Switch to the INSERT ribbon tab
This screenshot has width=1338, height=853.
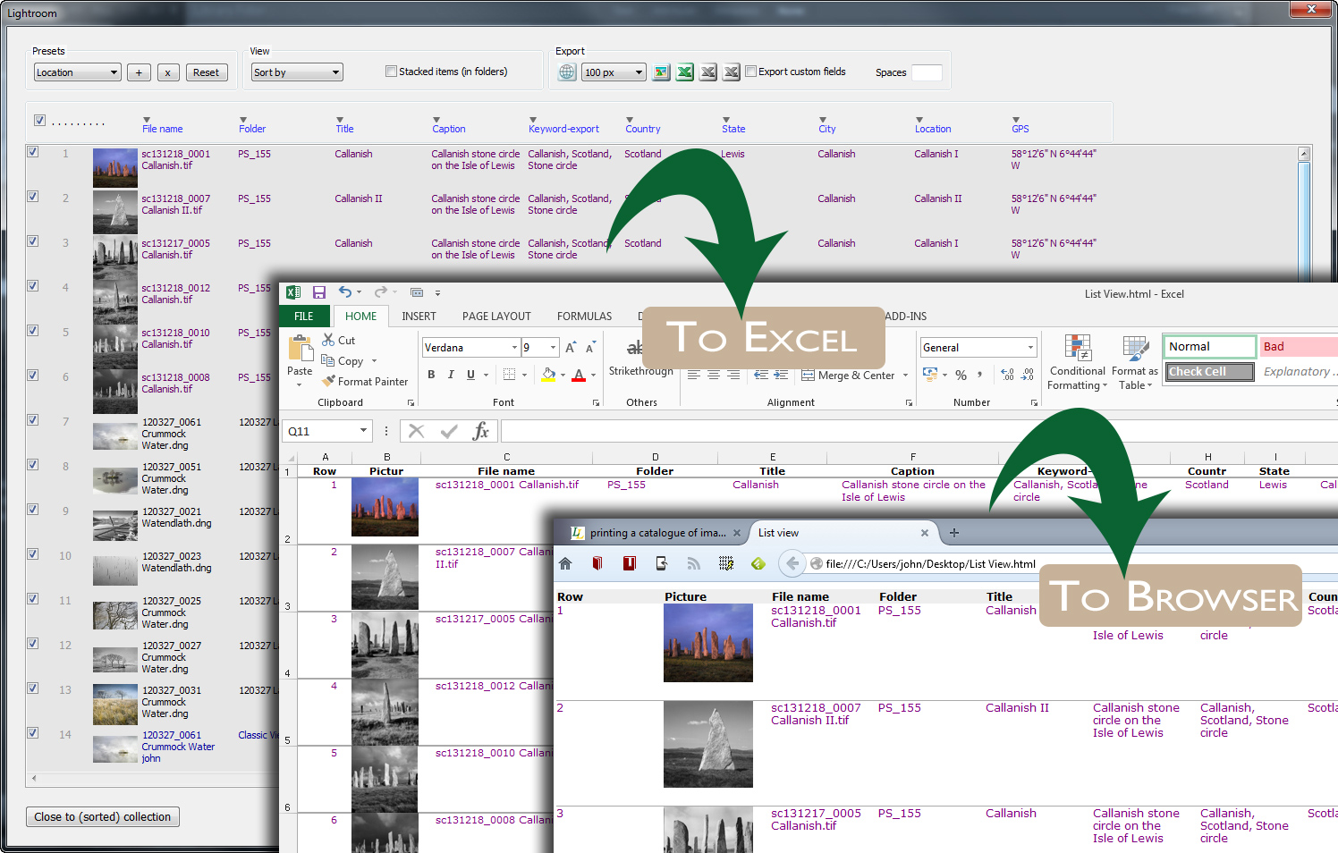pyautogui.click(x=419, y=316)
